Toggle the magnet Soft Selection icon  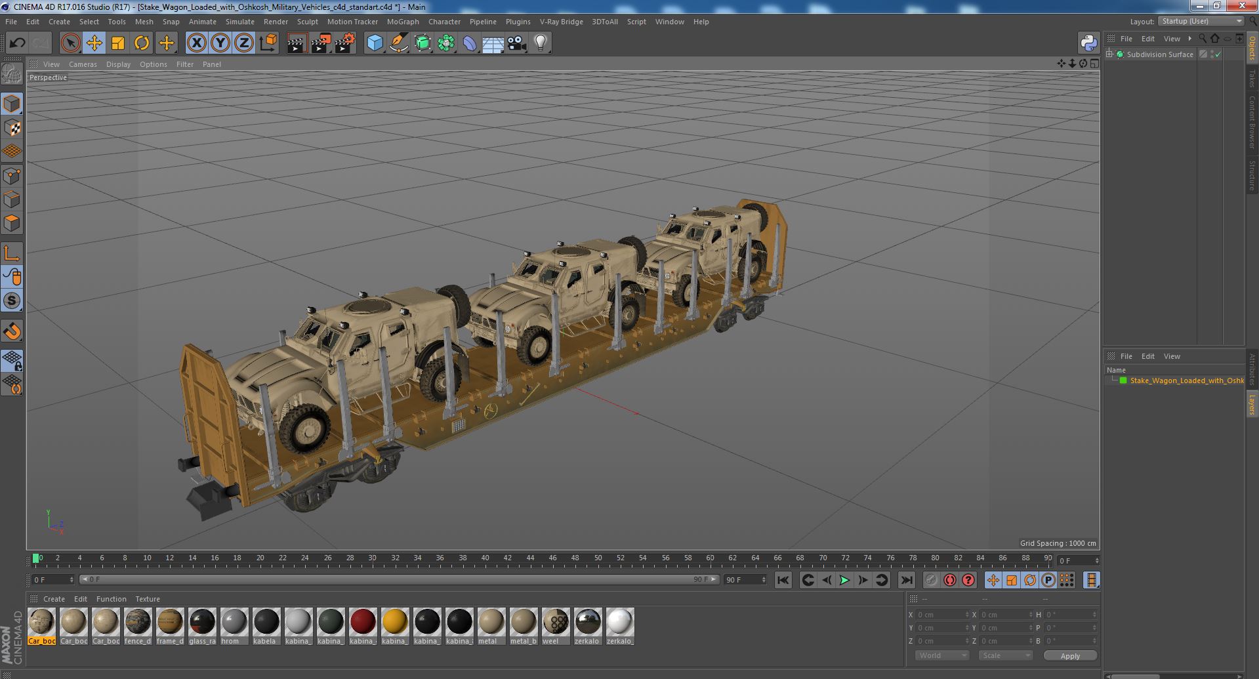pyautogui.click(x=12, y=331)
